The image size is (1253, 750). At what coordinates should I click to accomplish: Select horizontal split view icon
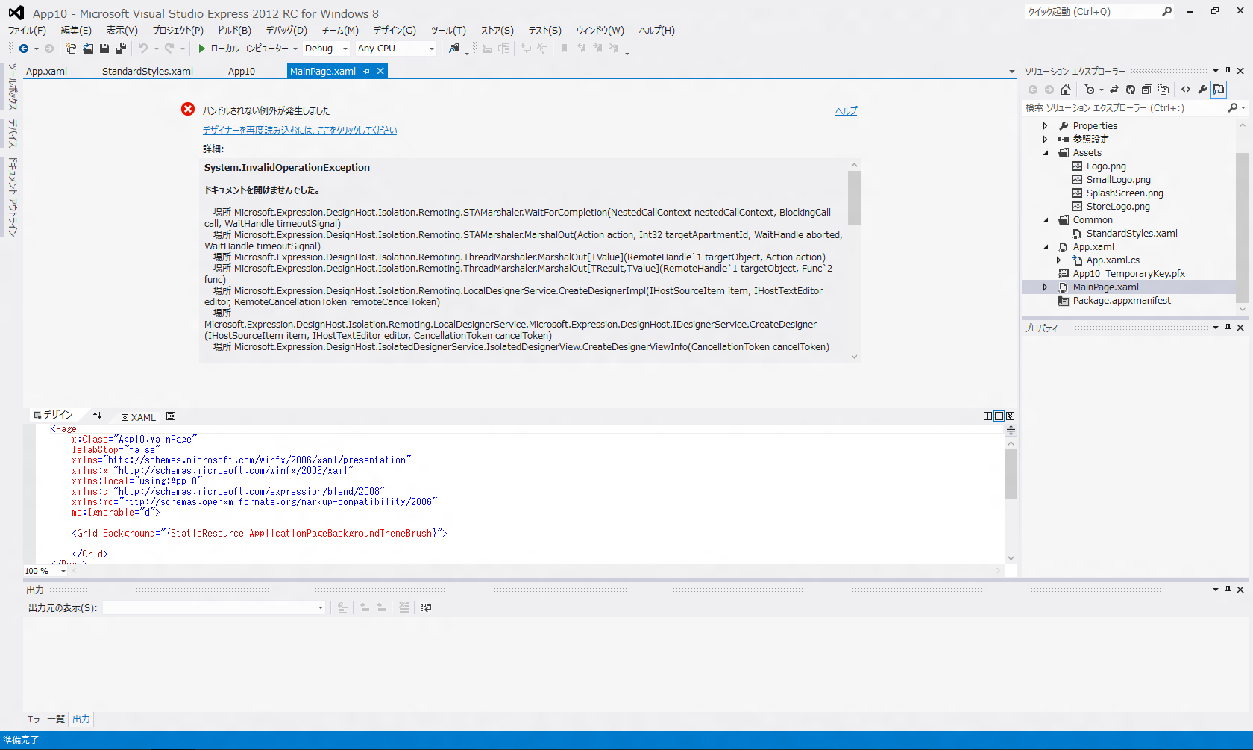pos(999,416)
